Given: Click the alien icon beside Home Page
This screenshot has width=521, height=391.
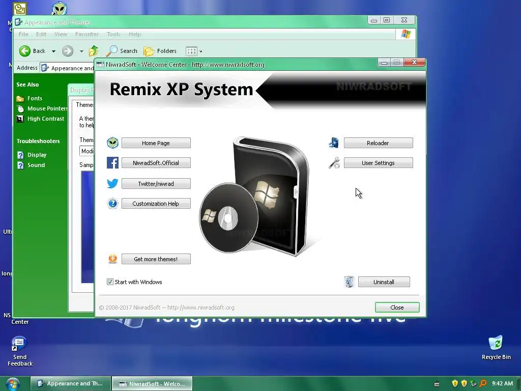Looking at the screenshot, I should (112, 143).
